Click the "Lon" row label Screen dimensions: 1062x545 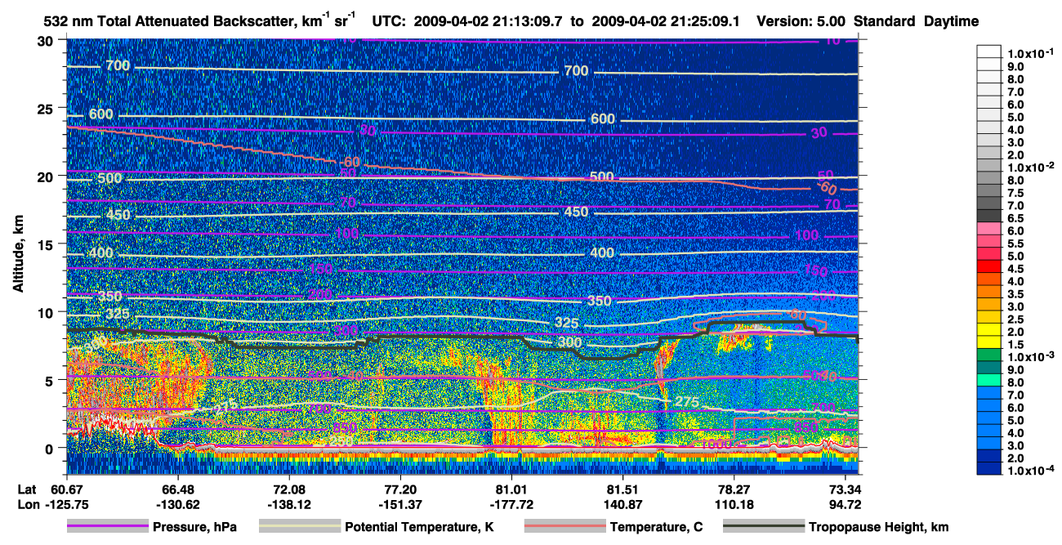tap(28, 505)
